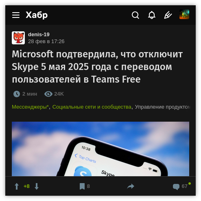This screenshot has height=201, width=201.
Task: Open the Управление продуктом hub link
Action: click(162, 107)
